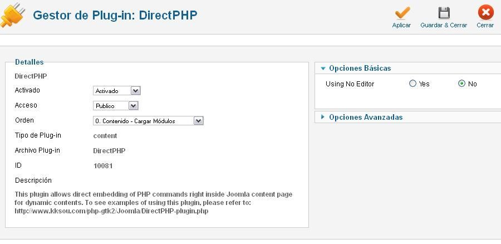Click the yellow plug icon in header
This screenshot has width=501, height=244.
pos(13,15)
